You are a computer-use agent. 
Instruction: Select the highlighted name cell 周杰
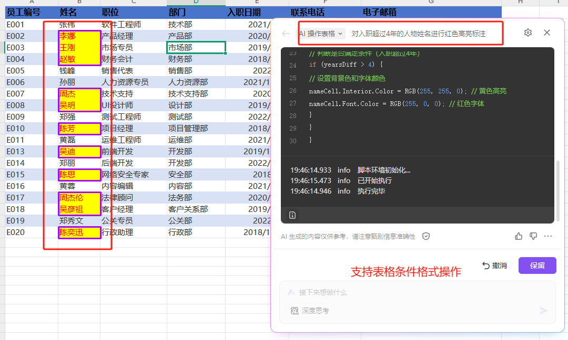(79, 94)
